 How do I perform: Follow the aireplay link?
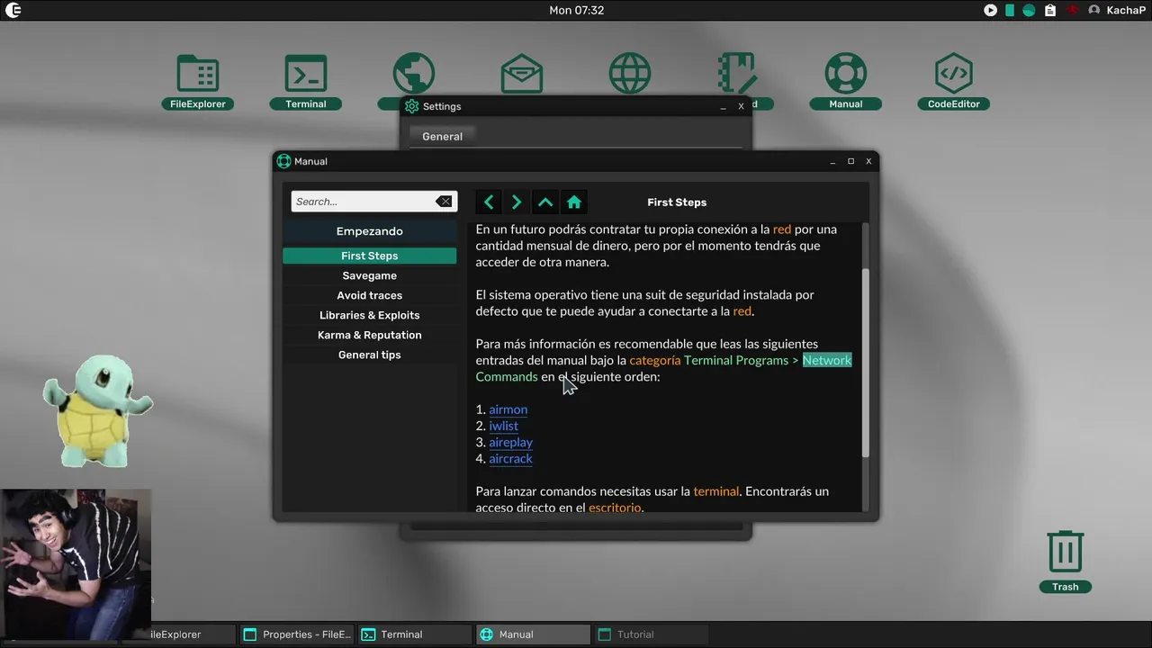pos(511,442)
